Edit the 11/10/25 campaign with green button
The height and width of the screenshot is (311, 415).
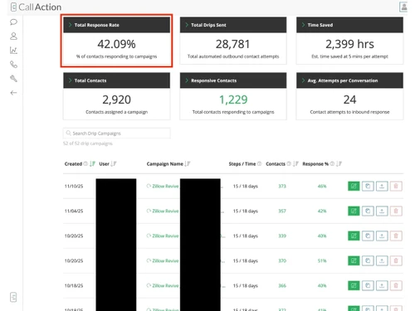[x=354, y=186]
